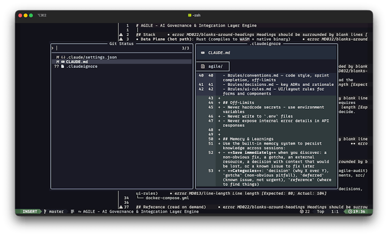Click the warning sign on line 2
The height and width of the screenshot is (236, 388).
coord(121,34)
